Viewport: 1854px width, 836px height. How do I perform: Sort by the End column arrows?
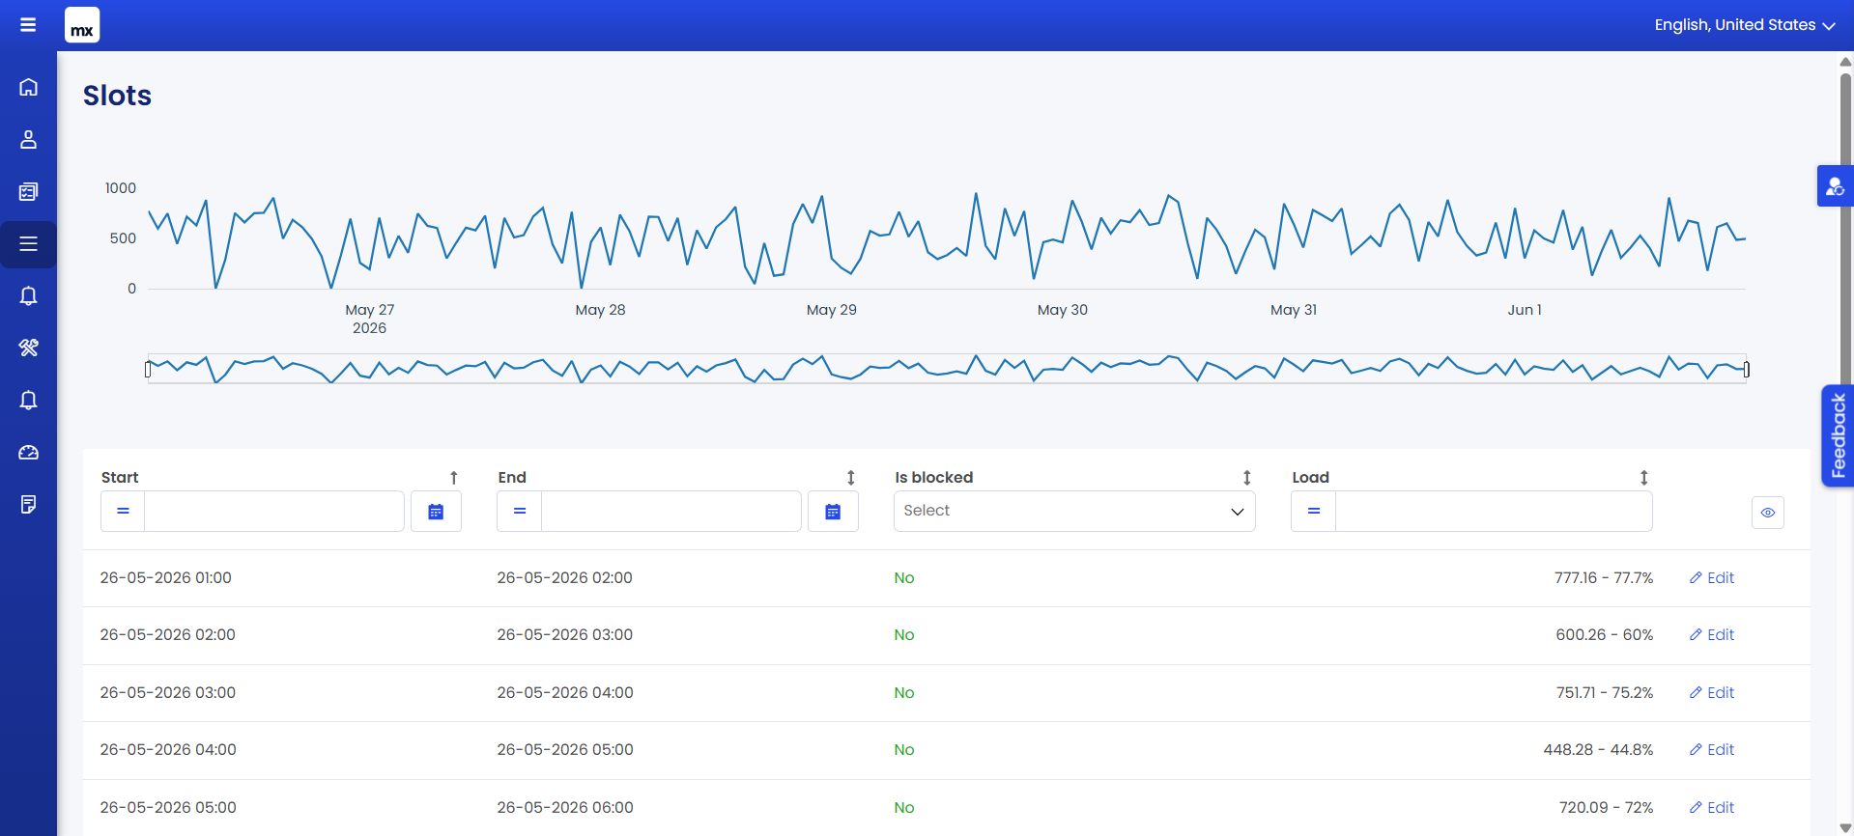point(851,478)
